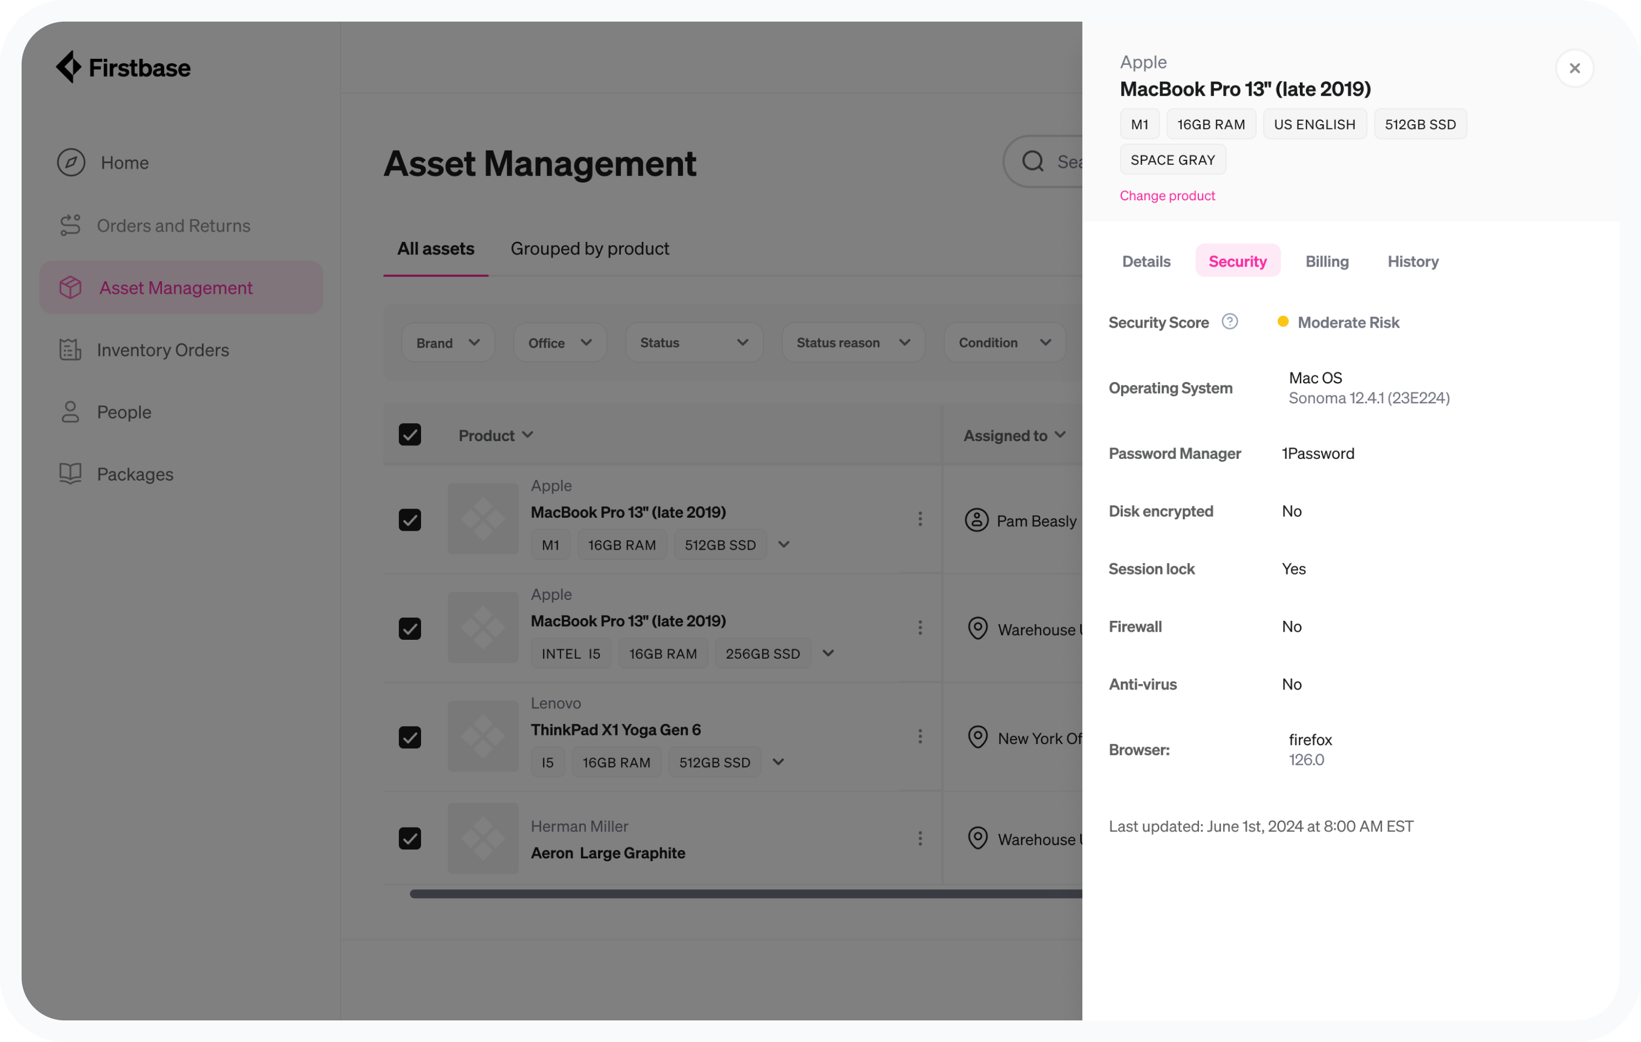Open the Grouped by product view
1641x1042 pixels.
coord(589,248)
